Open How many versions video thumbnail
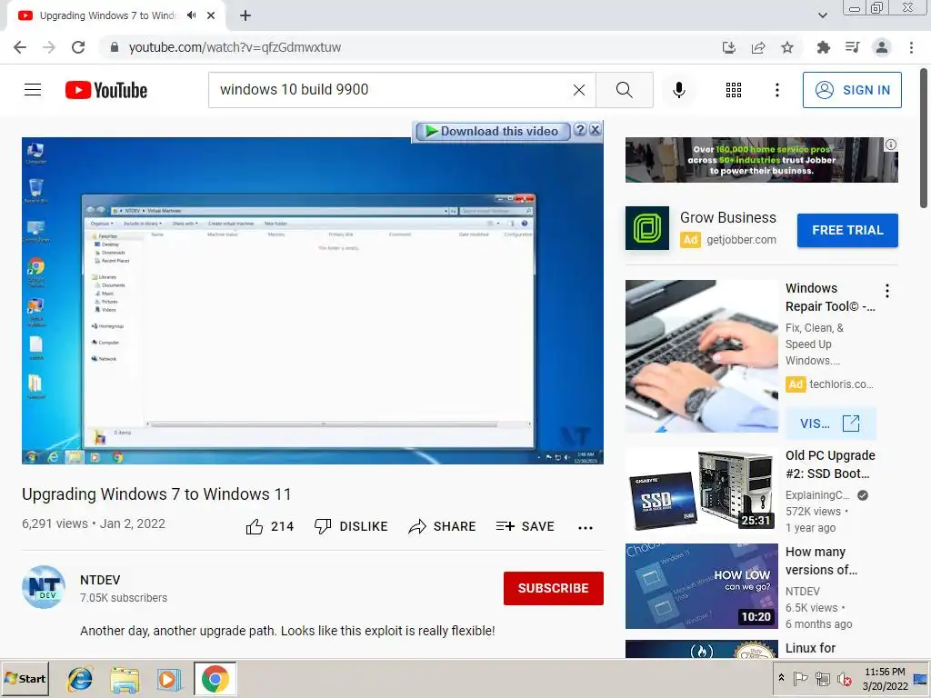This screenshot has height=698, width=931. (x=701, y=586)
